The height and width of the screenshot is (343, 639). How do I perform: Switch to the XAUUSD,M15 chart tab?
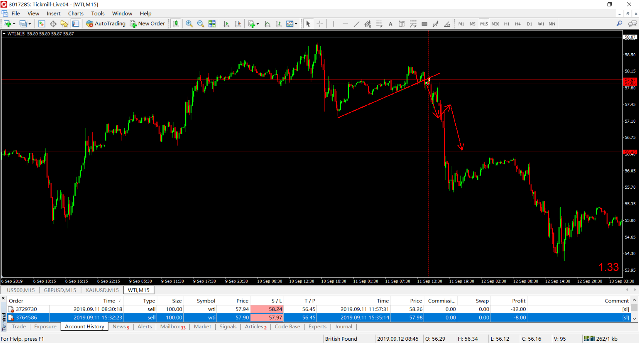click(102, 290)
